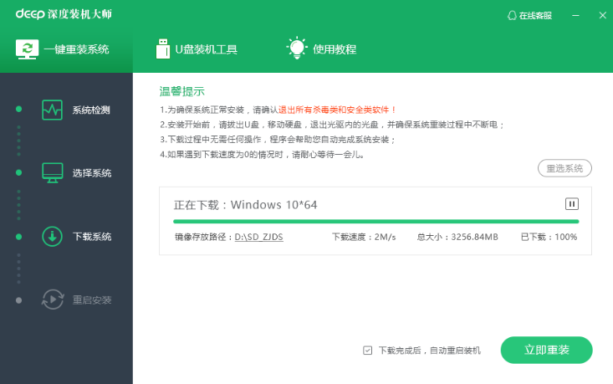
Task: Click the green download progress bar
Action: (x=376, y=222)
